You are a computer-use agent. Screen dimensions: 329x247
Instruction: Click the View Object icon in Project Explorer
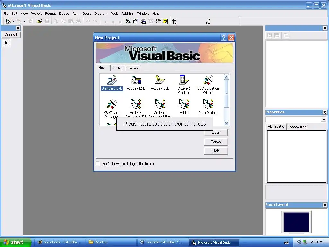point(277,35)
